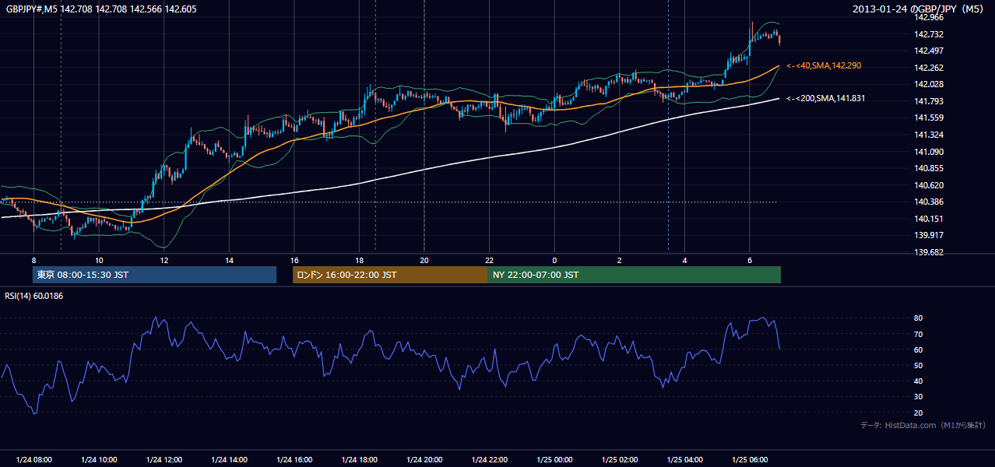Viewport: 995px width, 467px height.
Task: Click the 1/24 18:00 date label
Action: pos(359,460)
